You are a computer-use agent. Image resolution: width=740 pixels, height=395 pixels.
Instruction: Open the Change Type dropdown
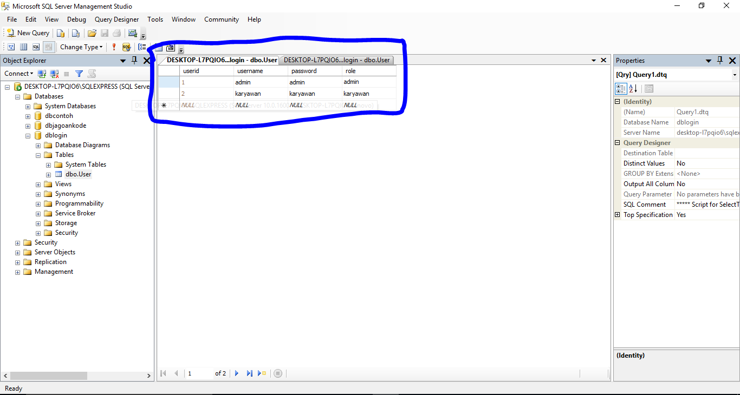[x=81, y=47]
